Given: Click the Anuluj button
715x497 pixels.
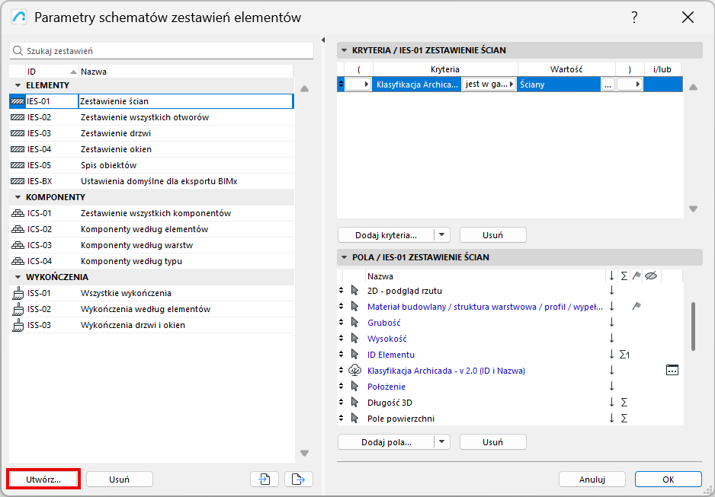Looking at the screenshot, I should tap(592, 479).
